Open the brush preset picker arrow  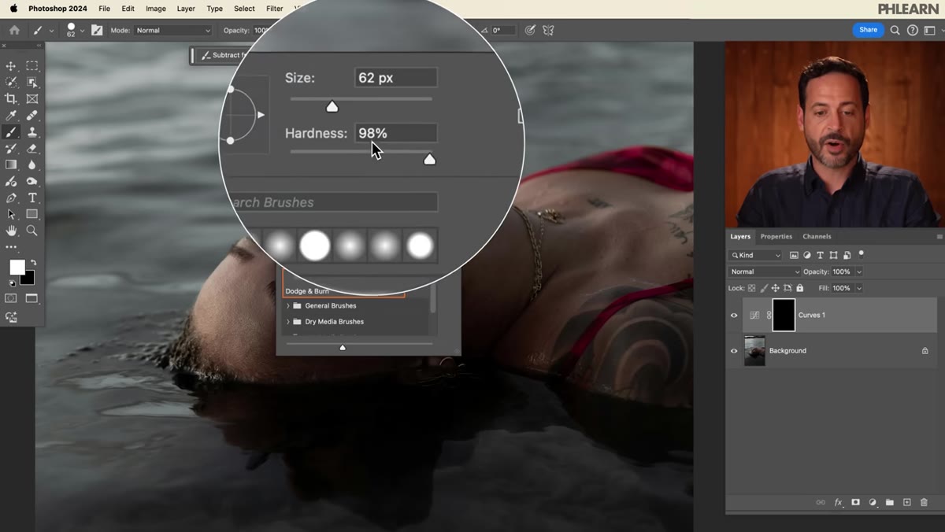click(x=82, y=31)
